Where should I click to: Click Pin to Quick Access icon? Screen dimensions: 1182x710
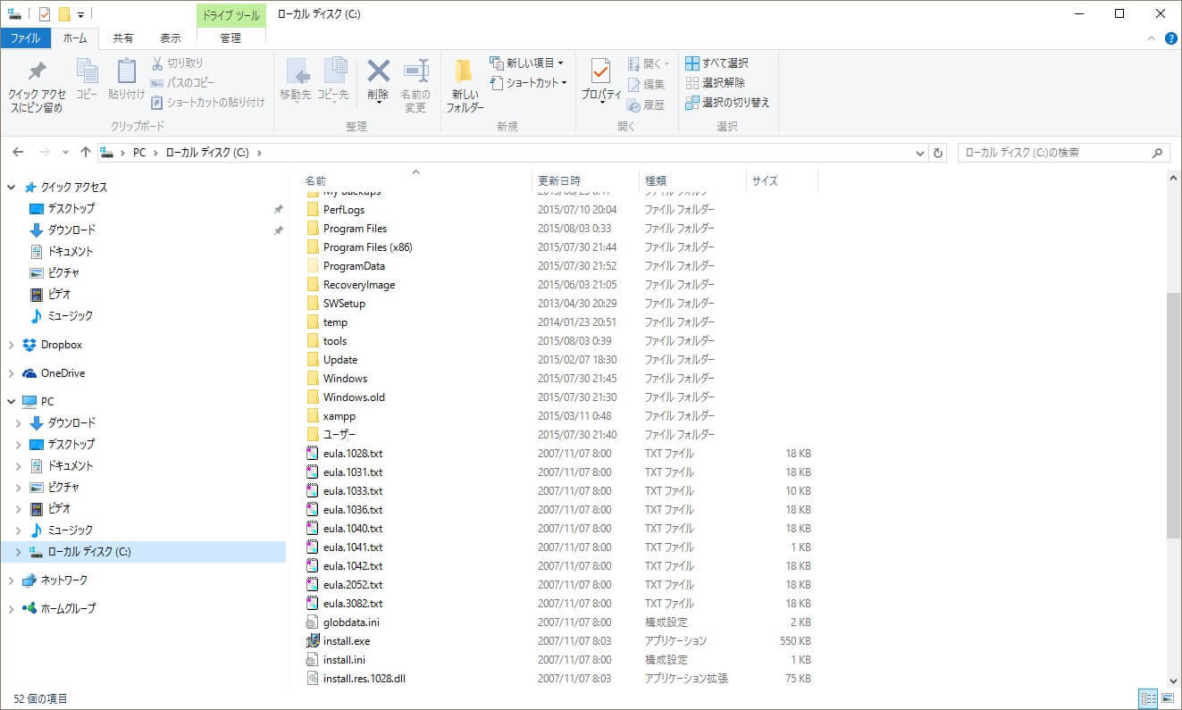coord(37,72)
